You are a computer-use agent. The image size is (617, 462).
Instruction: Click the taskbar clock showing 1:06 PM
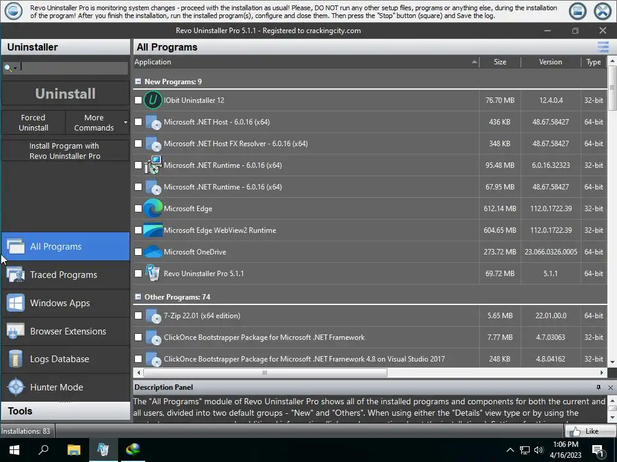[x=565, y=450]
